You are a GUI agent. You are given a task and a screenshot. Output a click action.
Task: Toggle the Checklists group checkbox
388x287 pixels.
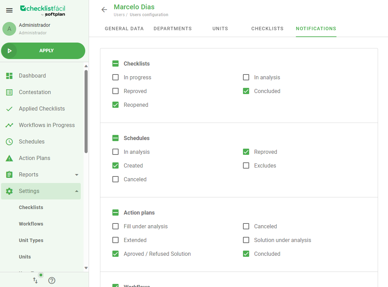[x=115, y=64]
